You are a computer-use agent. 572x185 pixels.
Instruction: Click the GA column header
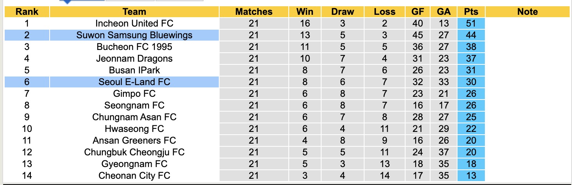444,12
